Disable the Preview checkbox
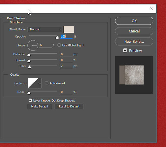Screen dimensions: 166x147 coord(125,50)
